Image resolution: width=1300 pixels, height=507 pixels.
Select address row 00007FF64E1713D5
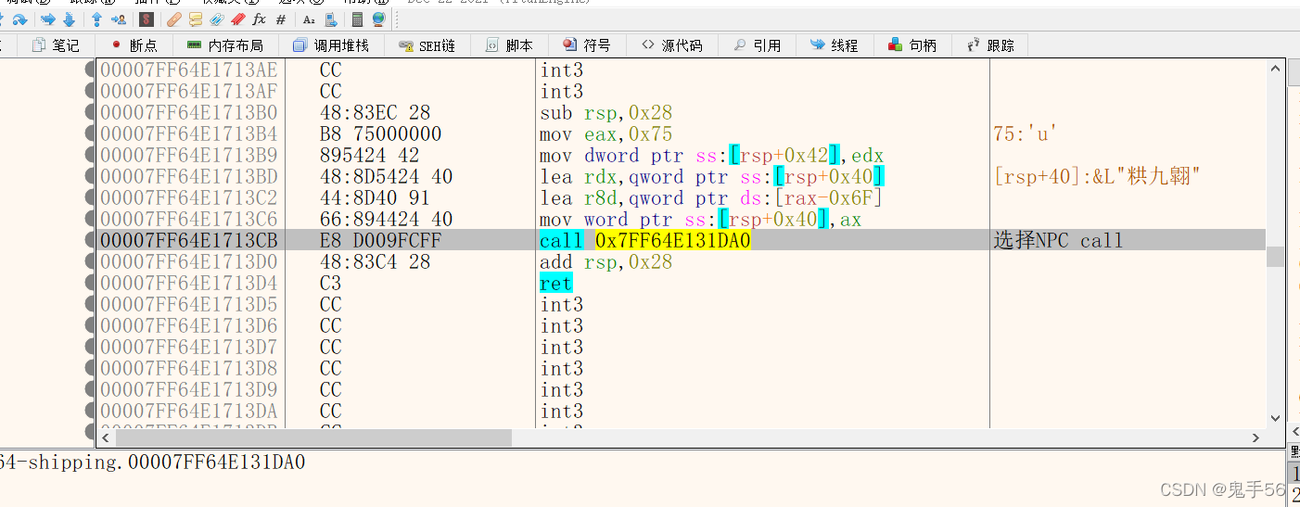coord(188,305)
